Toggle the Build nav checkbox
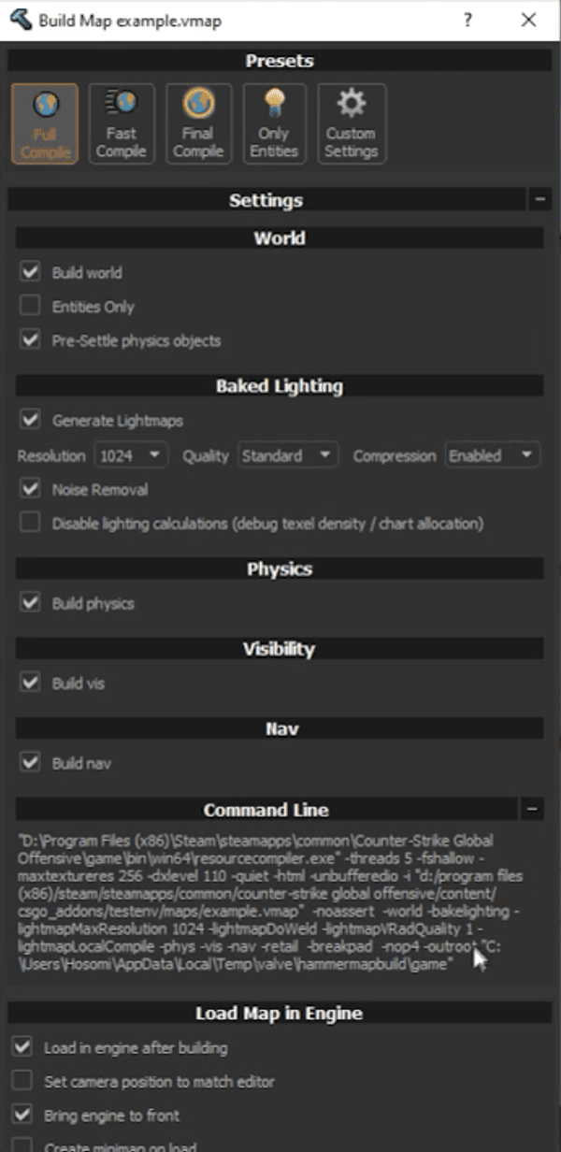This screenshot has height=1152, width=561. click(31, 763)
